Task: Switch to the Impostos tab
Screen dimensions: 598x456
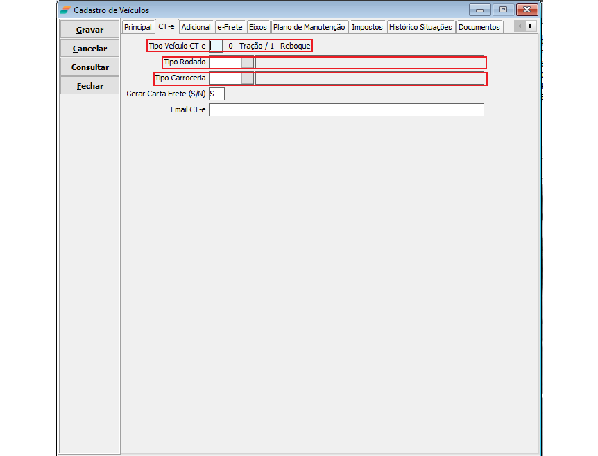Action: point(367,27)
